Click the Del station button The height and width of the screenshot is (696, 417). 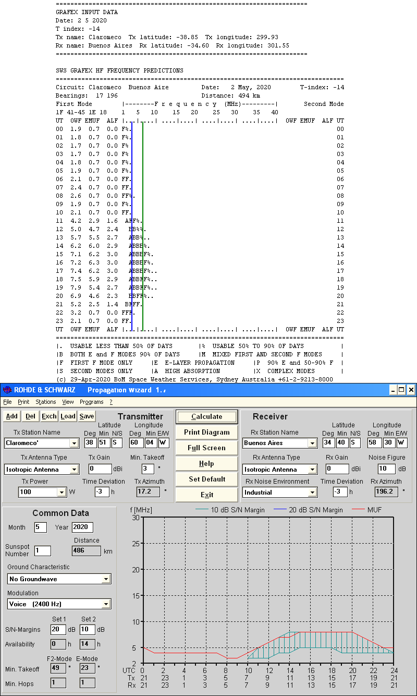point(31,416)
